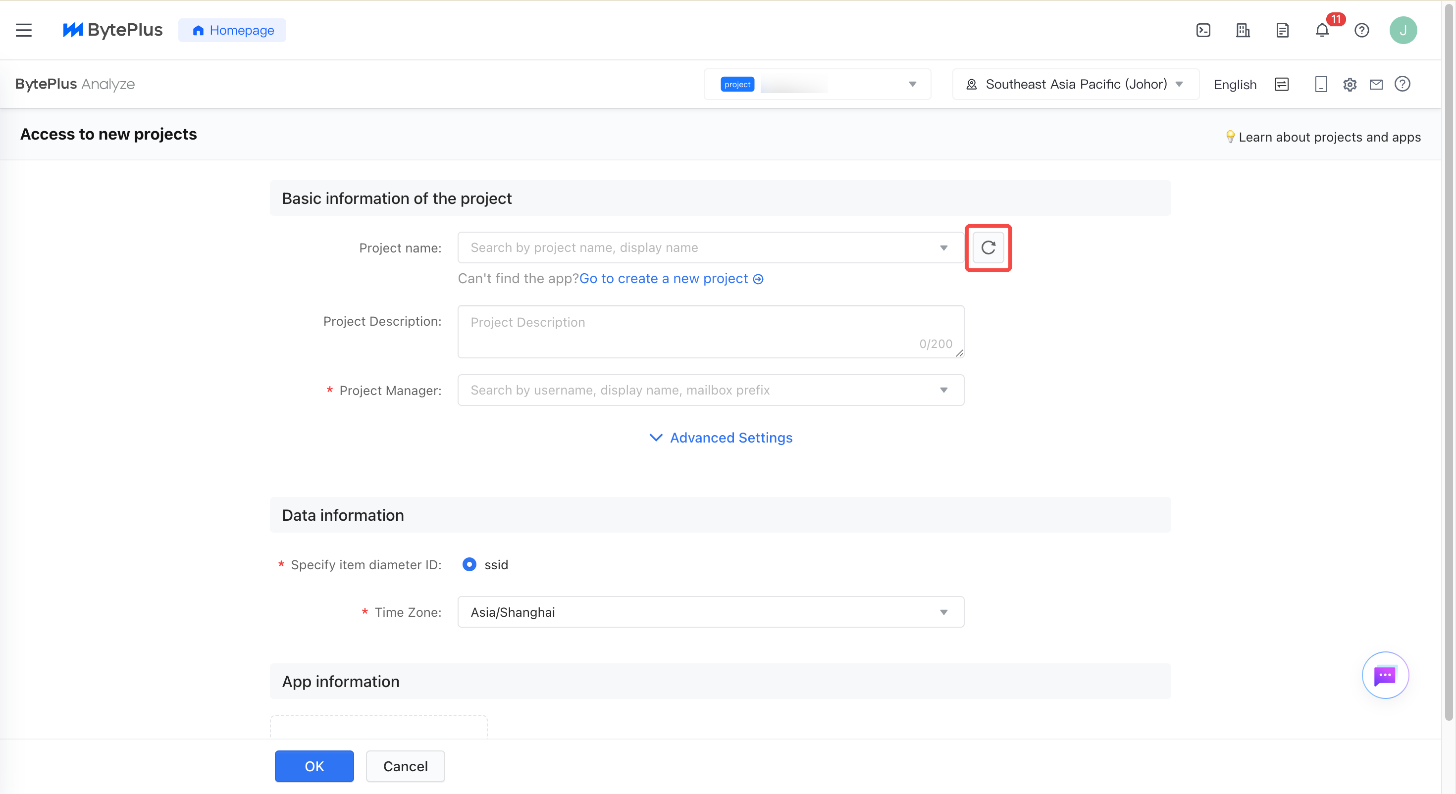
Task: Open the Project name dropdown
Action: coord(711,248)
